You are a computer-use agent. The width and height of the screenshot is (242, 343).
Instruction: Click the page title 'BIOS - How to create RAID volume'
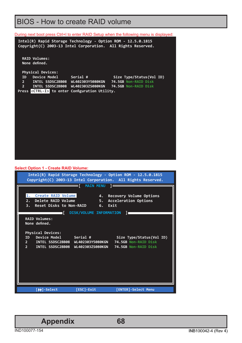(x=74, y=22)
